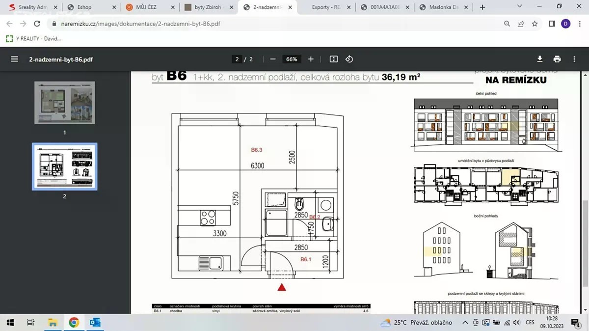
Task: Close the MŮJ ČEZ tab
Action: 173,7
